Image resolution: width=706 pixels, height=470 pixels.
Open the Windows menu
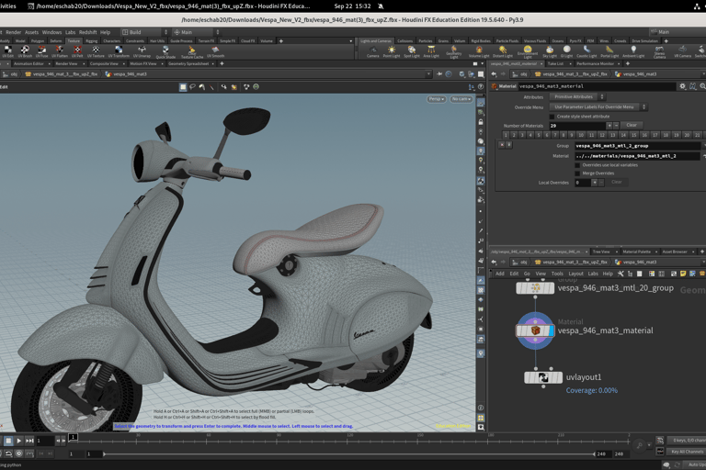[51, 32]
